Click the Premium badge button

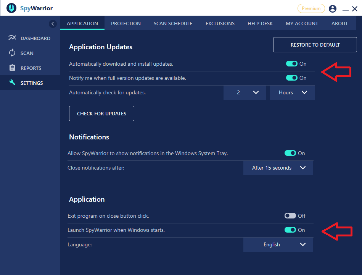[311, 8]
